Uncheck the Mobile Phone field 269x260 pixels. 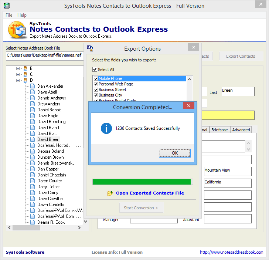pyautogui.click(x=96, y=78)
